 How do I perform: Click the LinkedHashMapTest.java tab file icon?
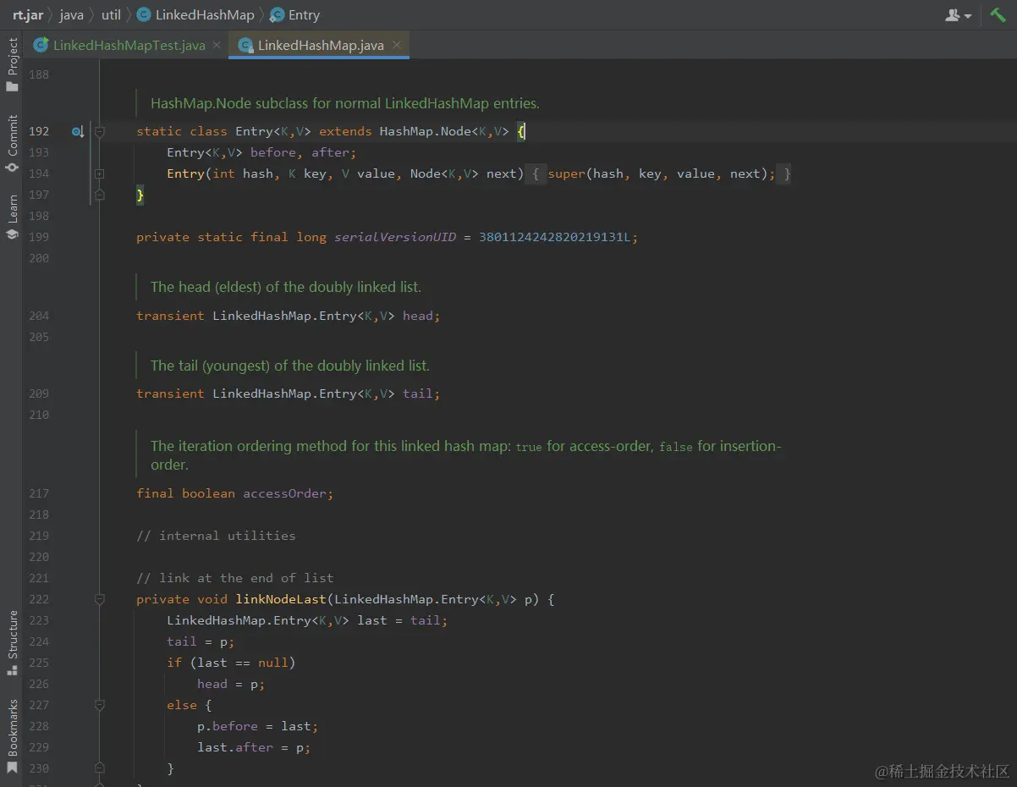(x=41, y=45)
